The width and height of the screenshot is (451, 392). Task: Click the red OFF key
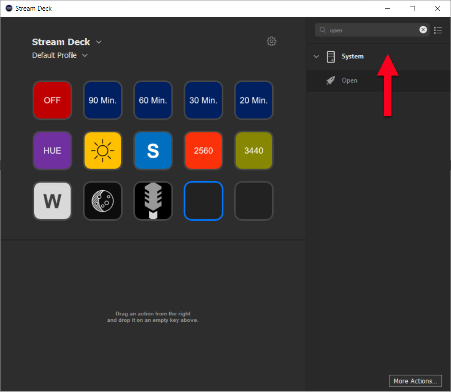[x=52, y=100]
